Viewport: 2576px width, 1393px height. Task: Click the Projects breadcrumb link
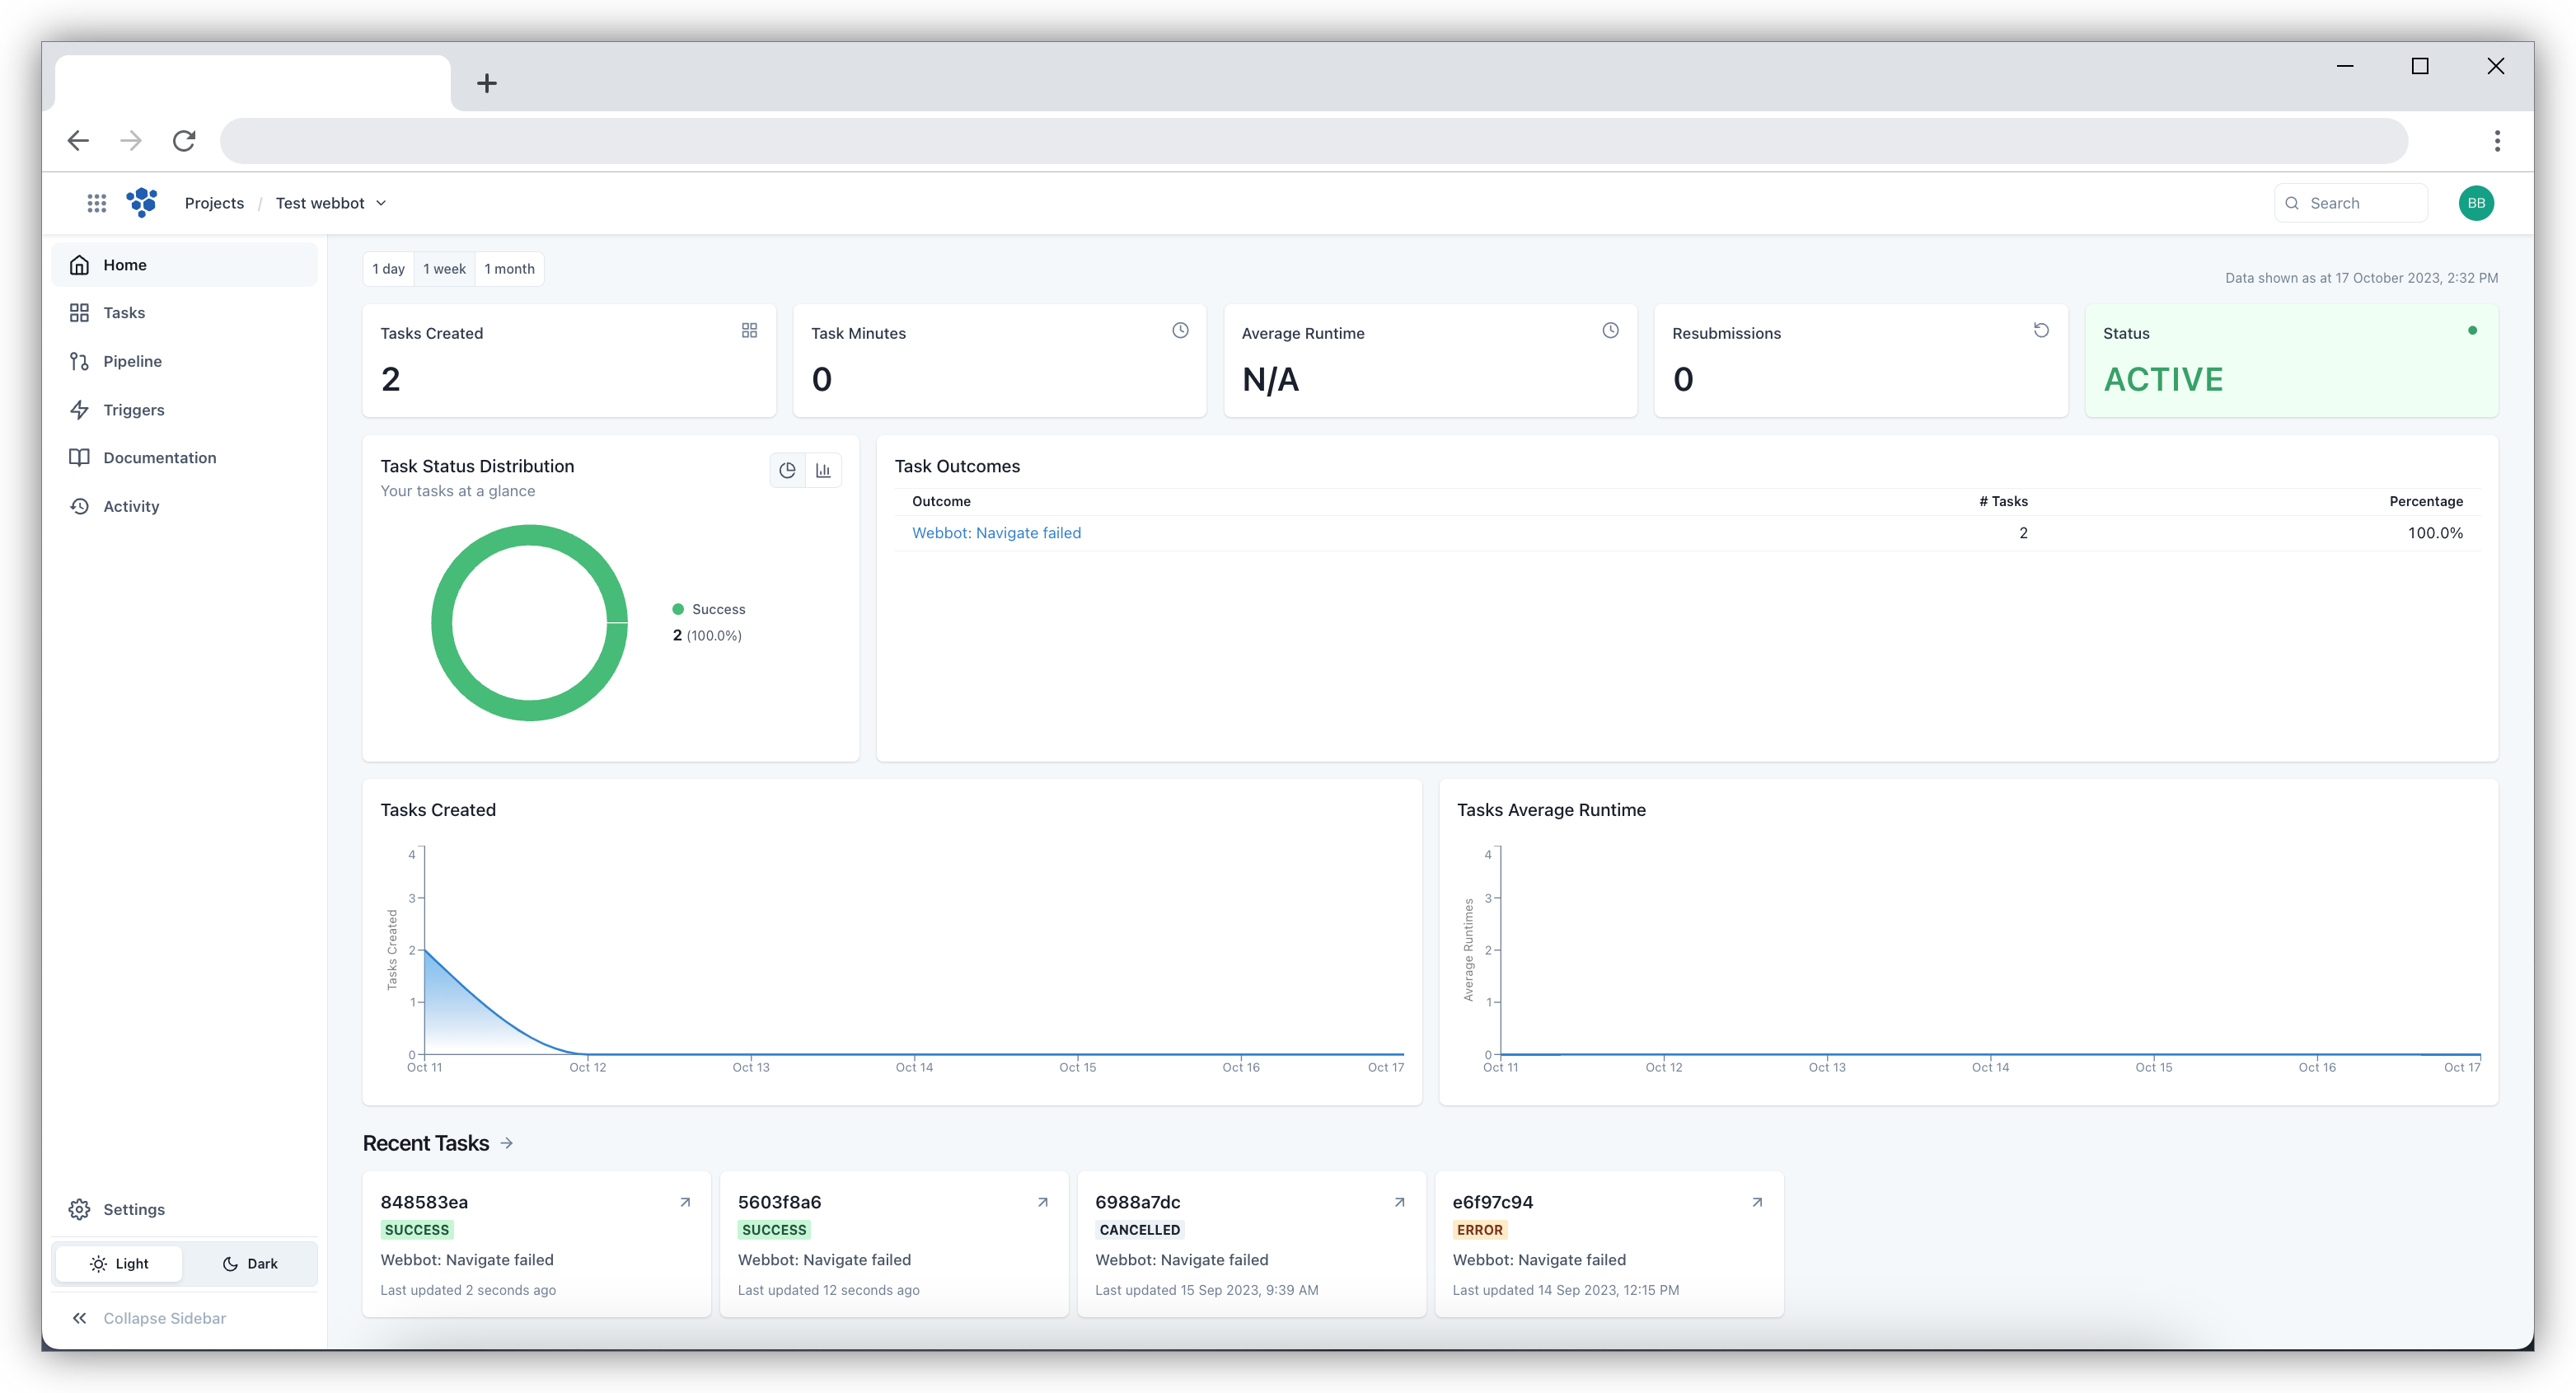click(214, 203)
